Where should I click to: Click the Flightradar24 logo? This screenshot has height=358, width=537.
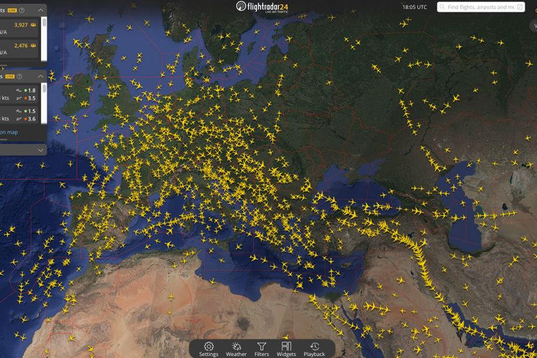point(267,7)
